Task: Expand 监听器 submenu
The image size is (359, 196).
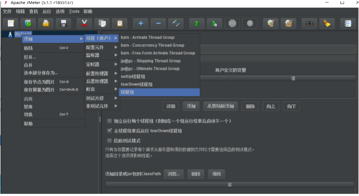Action: pyautogui.click(x=101, y=55)
